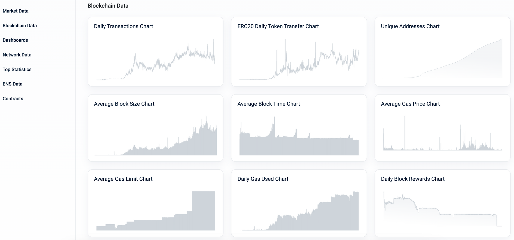Click the Average Gas Price Chart title
This screenshot has width=514, height=240.
(x=410, y=104)
